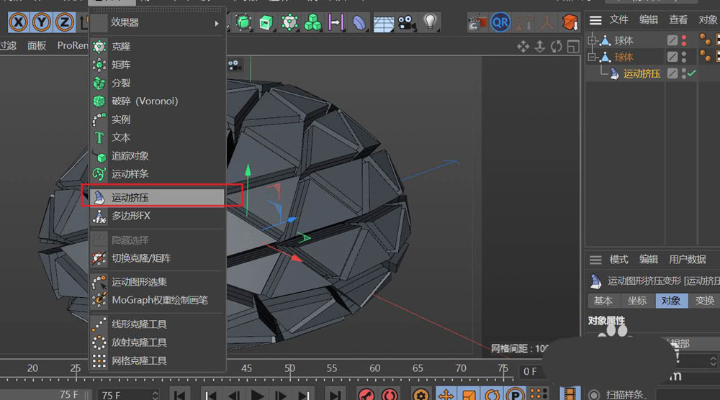The height and width of the screenshot is (400, 720).
Task: Click the Cloner icon in menu
Action: (99, 46)
